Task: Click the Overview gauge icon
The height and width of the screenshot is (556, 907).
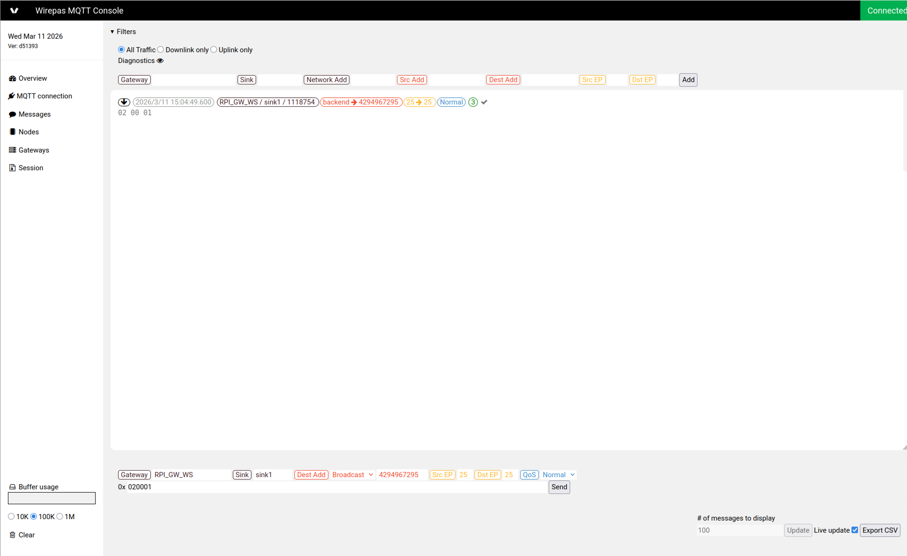Action: [x=12, y=78]
